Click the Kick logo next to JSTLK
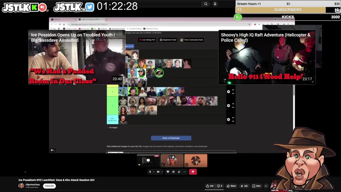341x192 pixels. tap(34, 7)
